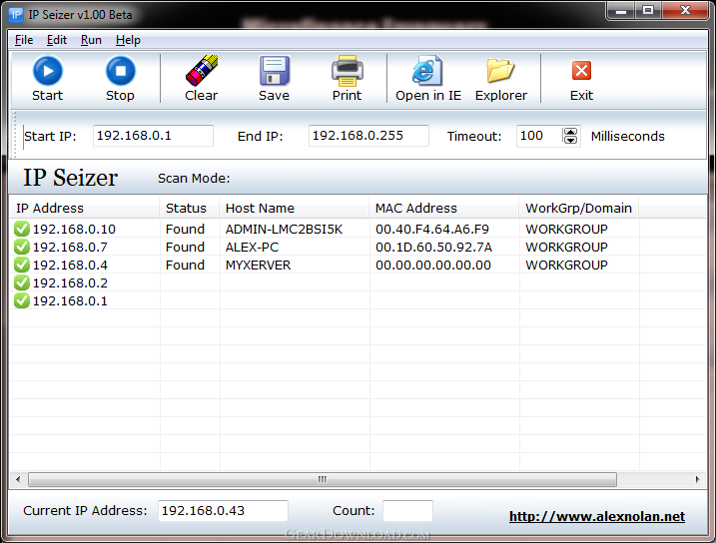This screenshot has width=716, height=543.
Task: Select the 192.168.0.4 IP address cell
Action: coord(70,266)
